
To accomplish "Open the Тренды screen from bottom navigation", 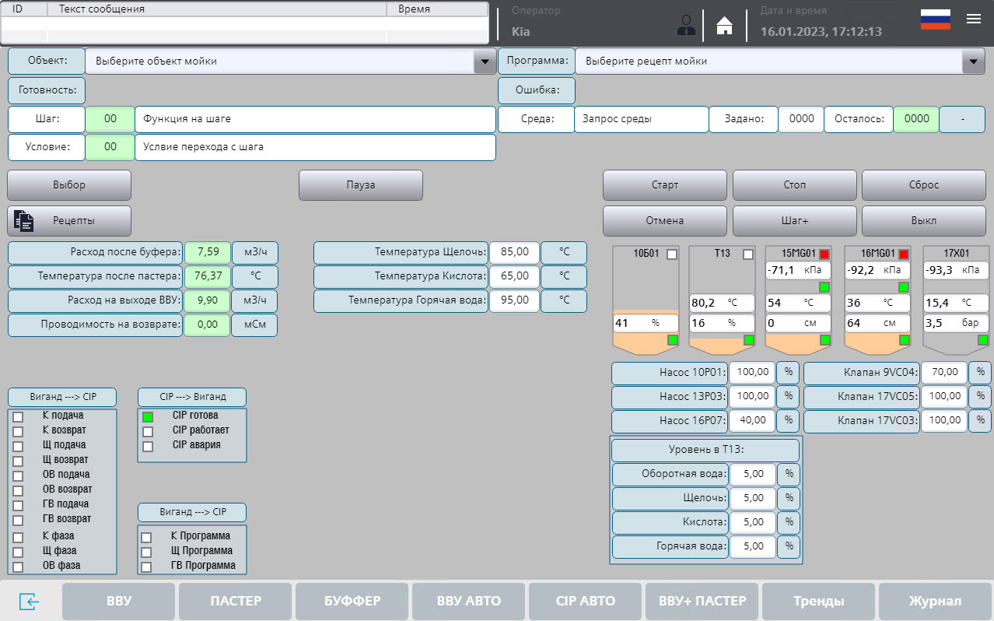I will pyautogui.click(x=818, y=601).
